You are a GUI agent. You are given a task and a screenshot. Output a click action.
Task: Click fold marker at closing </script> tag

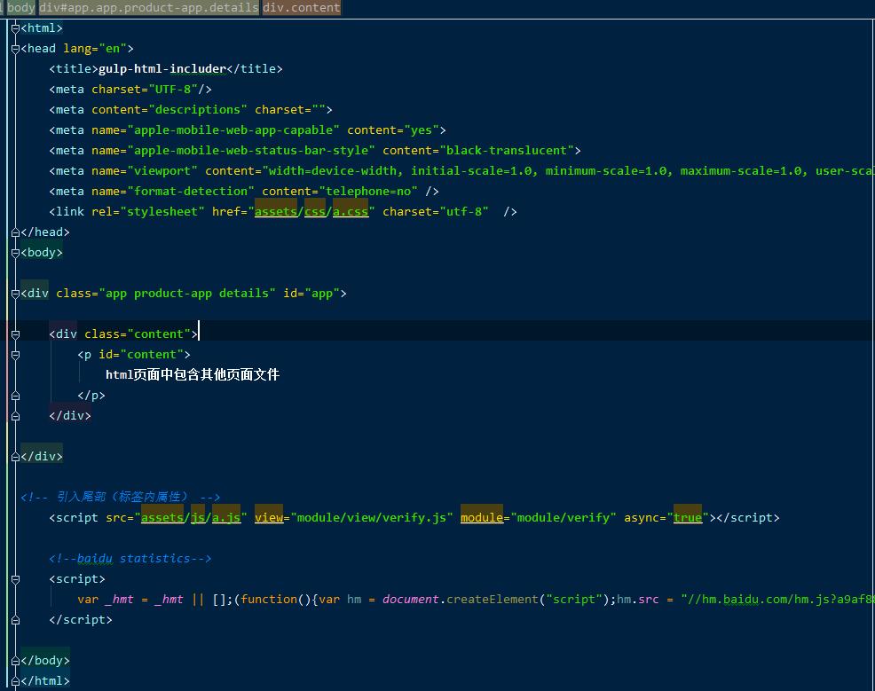tap(16, 620)
